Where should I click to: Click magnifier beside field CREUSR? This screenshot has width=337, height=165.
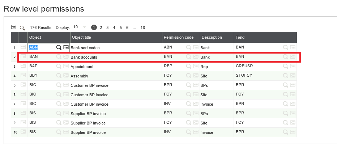pos(286,66)
